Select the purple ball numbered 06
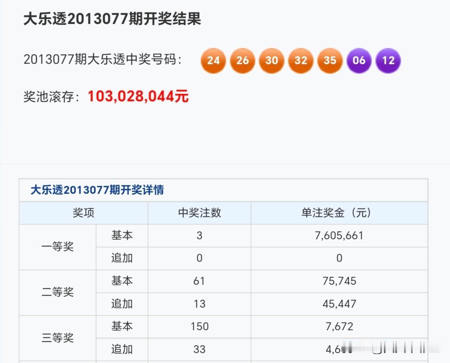This screenshot has height=363, width=450. [x=359, y=60]
